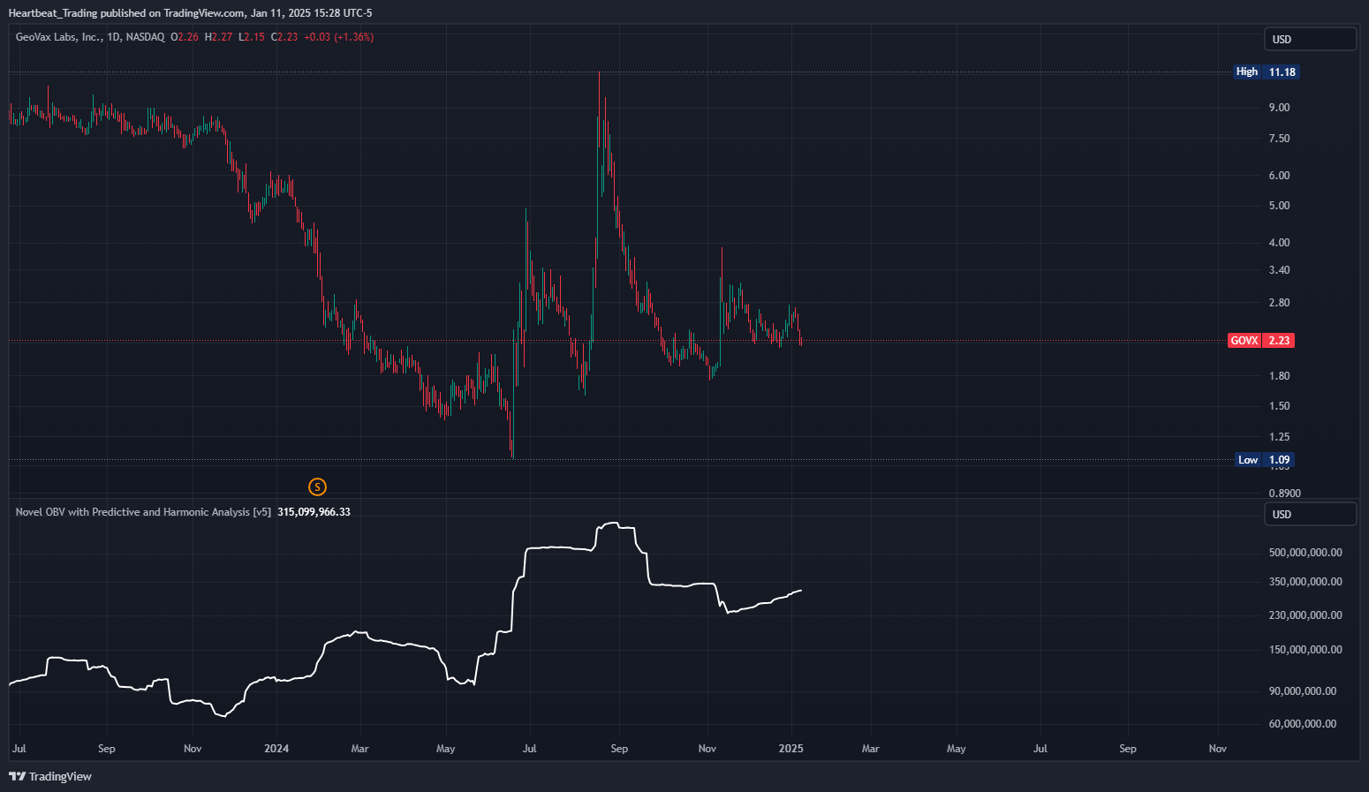This screenshot has height=792, width=1369.
Task: Click the 230,000,000.00 OBV axis label
Action: tap(1305, 615)
